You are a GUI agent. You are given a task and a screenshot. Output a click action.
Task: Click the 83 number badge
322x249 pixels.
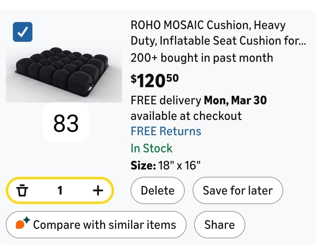click(x=66, y=123)
